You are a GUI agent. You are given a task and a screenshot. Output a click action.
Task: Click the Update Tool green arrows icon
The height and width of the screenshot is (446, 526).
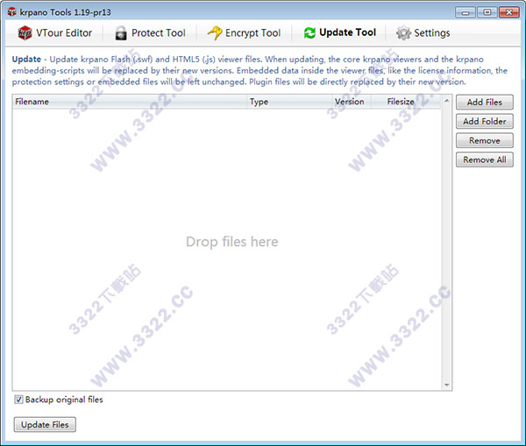click(x=309, y=33)
